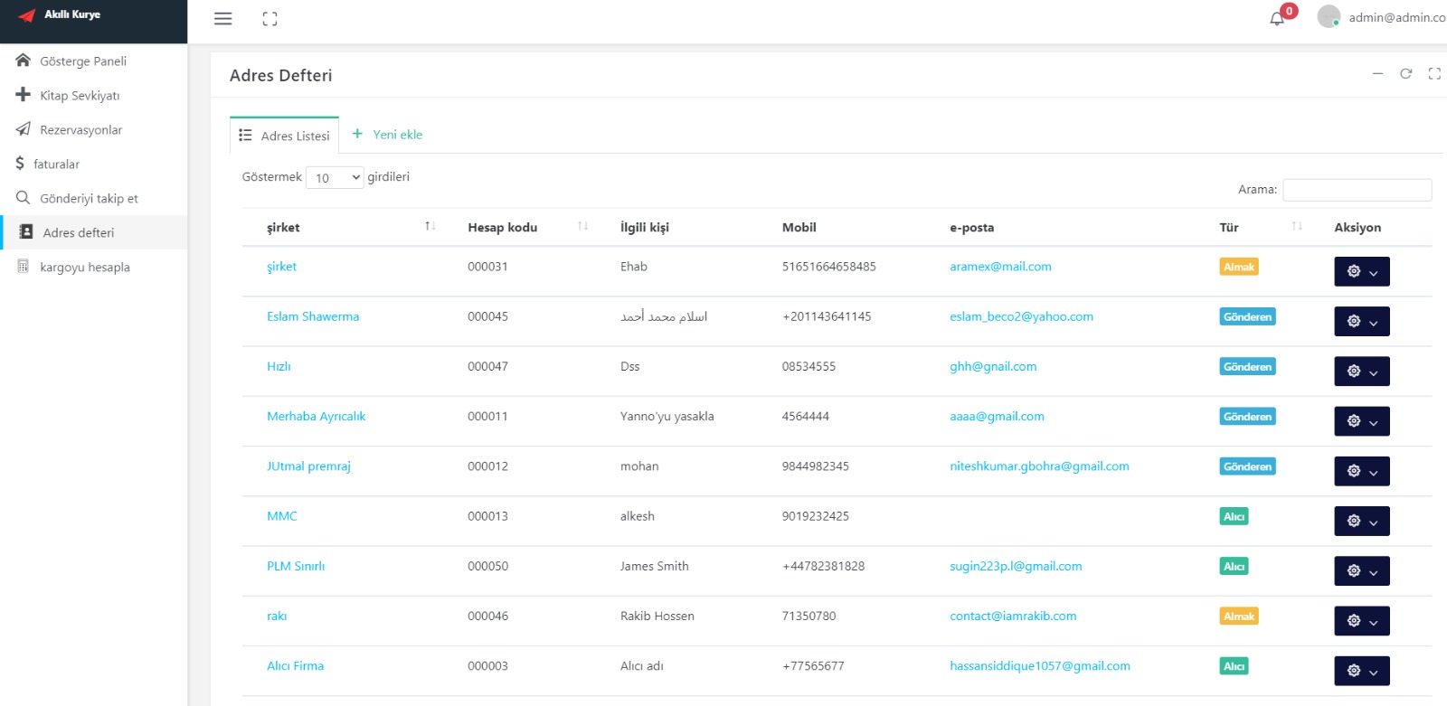This screenshot has height=706, width=1447.
Task: Click the Alıcı badge in MMC row
Action: click(x=1234, y=516)
